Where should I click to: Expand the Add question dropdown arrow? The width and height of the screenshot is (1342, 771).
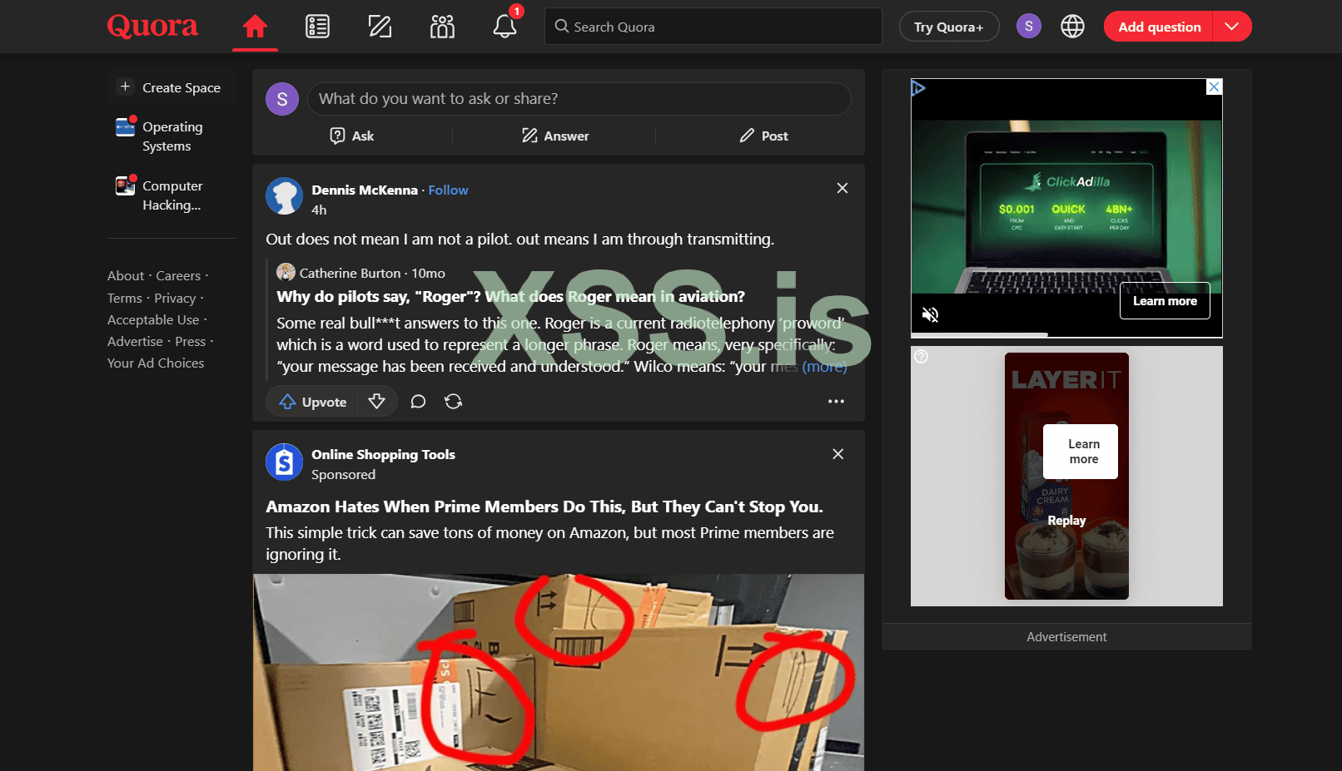[x=1232, y=27]
